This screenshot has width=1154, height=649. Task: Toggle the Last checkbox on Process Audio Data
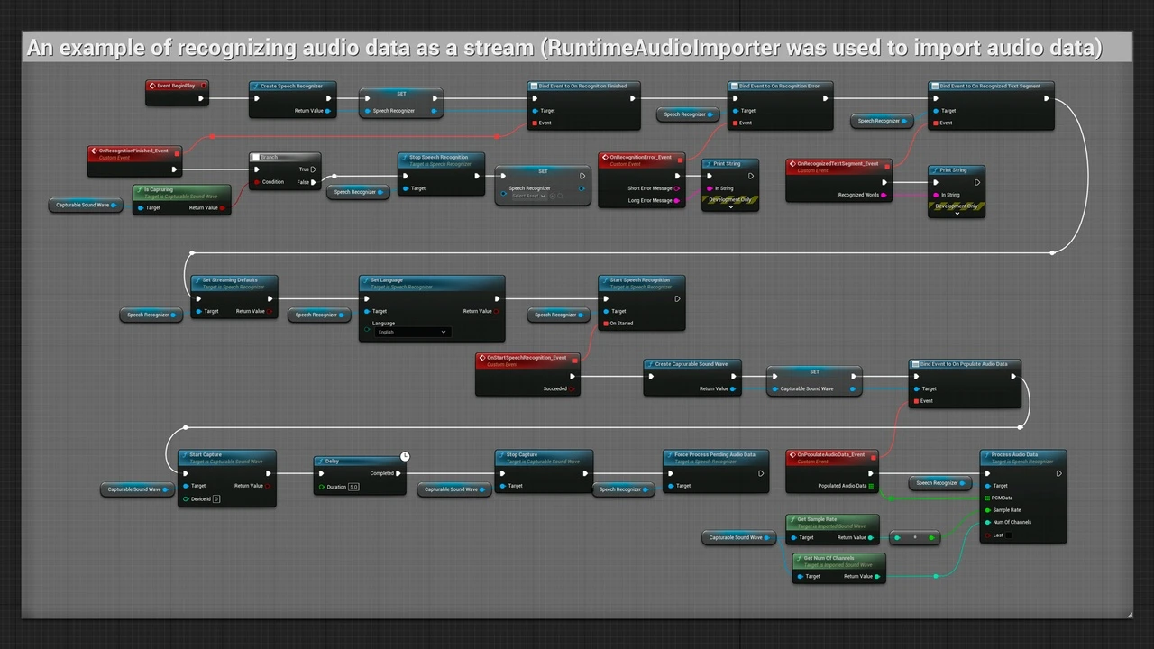[1009, 535]
